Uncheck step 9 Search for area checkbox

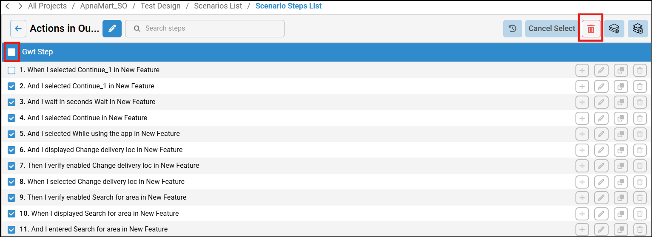[11, 197]
